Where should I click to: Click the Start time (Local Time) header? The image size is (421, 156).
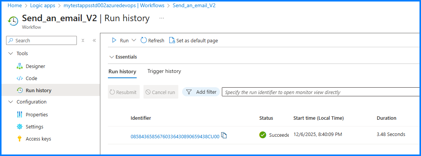(x=318, y=118)
